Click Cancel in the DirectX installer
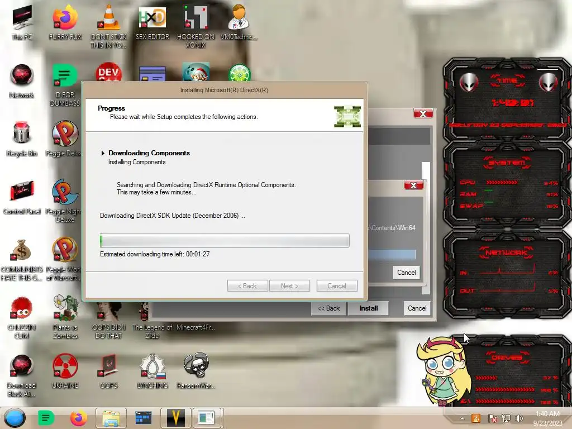 point(337,285)
